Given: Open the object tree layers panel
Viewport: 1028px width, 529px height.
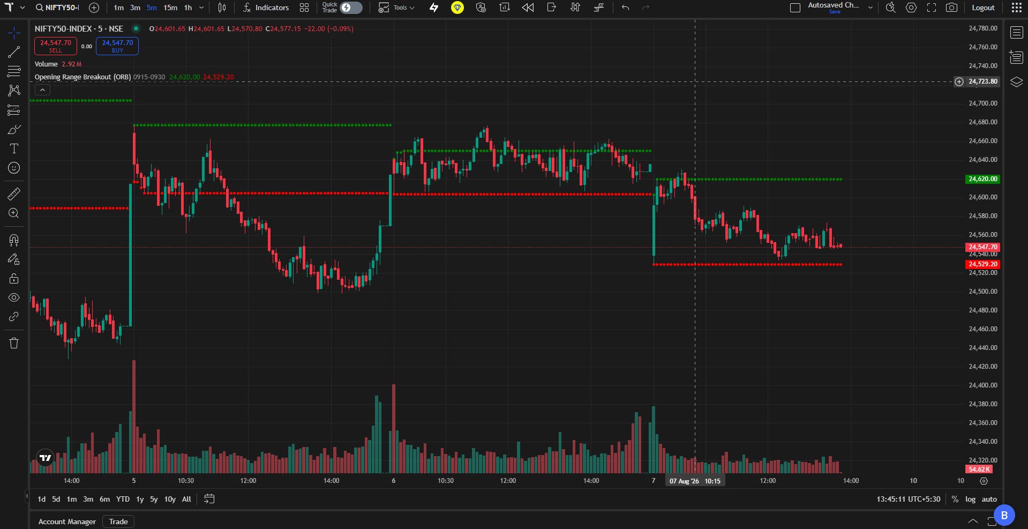Looking at the screenshot, I should coord(1016,82).
